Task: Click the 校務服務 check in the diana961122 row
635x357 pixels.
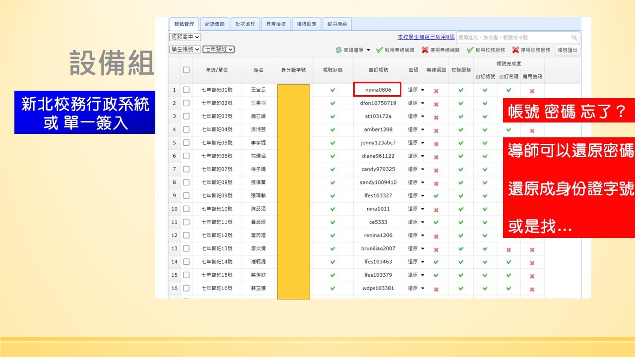Action: 461,156
